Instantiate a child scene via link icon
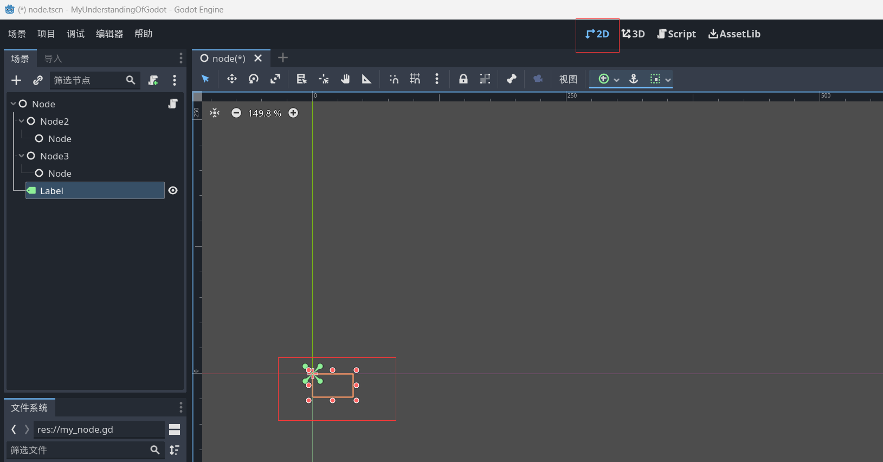Screen dimensions: 883x462 pyautogui.click(x=38, y=80)
